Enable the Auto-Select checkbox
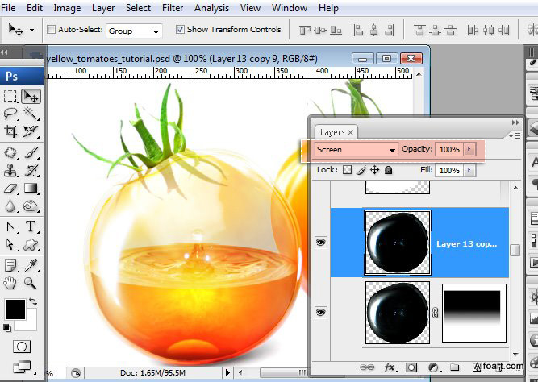 pos(52,30)
